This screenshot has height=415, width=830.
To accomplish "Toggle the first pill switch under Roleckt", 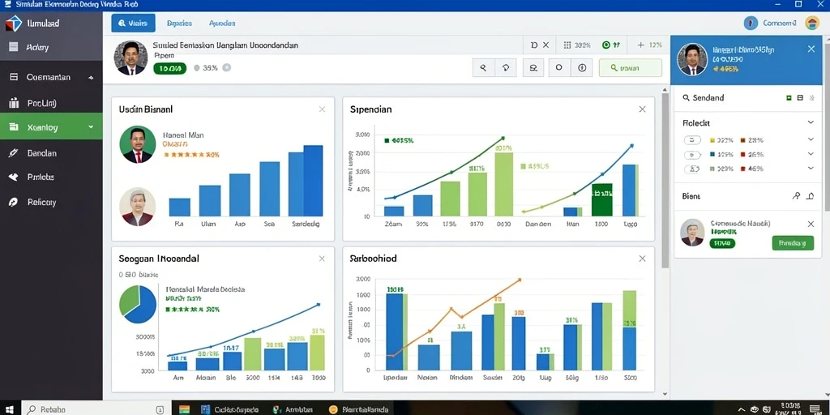I will tap(692, 140).
